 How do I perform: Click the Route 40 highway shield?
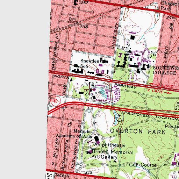[x=56, y=101]
